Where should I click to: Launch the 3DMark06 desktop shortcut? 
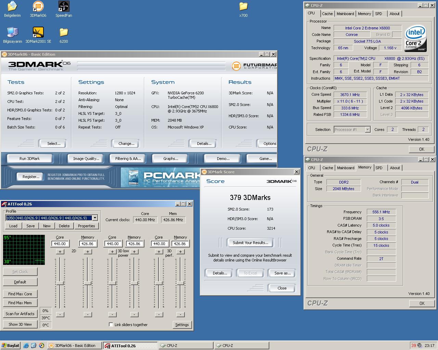click(x=38, y=9)
